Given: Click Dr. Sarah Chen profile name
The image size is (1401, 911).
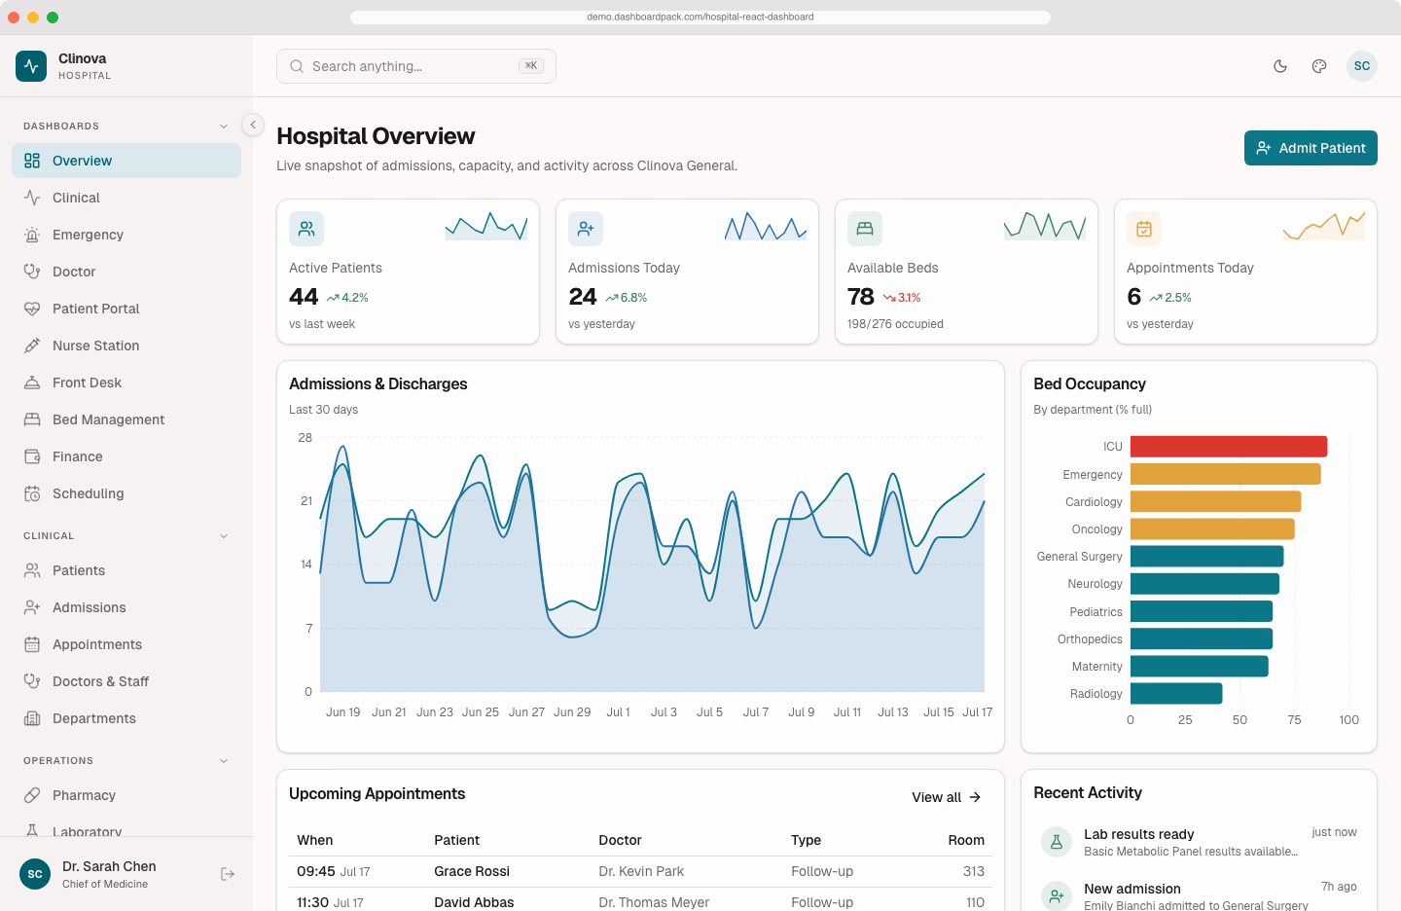Looking at the screenshot, I should 109,866.
